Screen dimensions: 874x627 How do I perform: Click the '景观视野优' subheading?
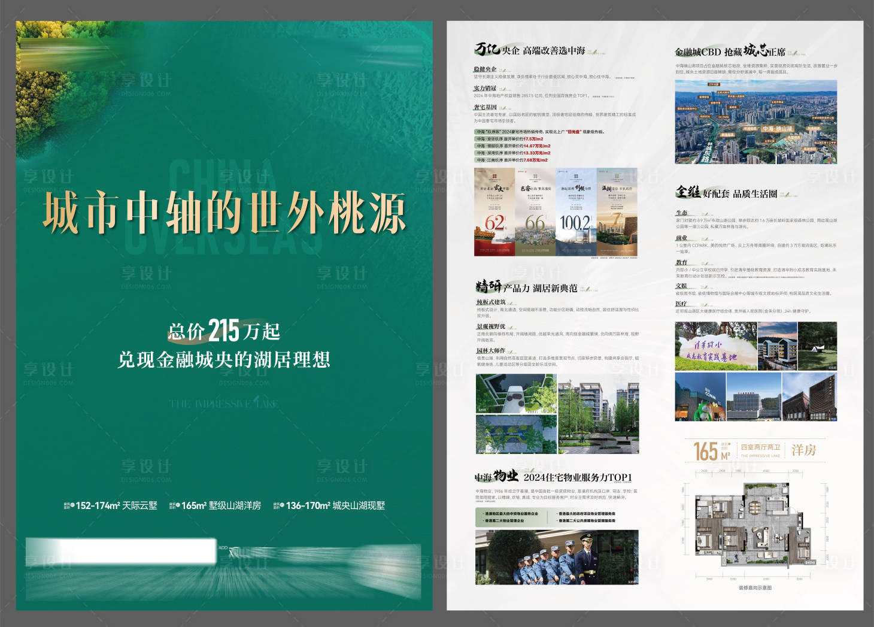(x=491, y=327)
